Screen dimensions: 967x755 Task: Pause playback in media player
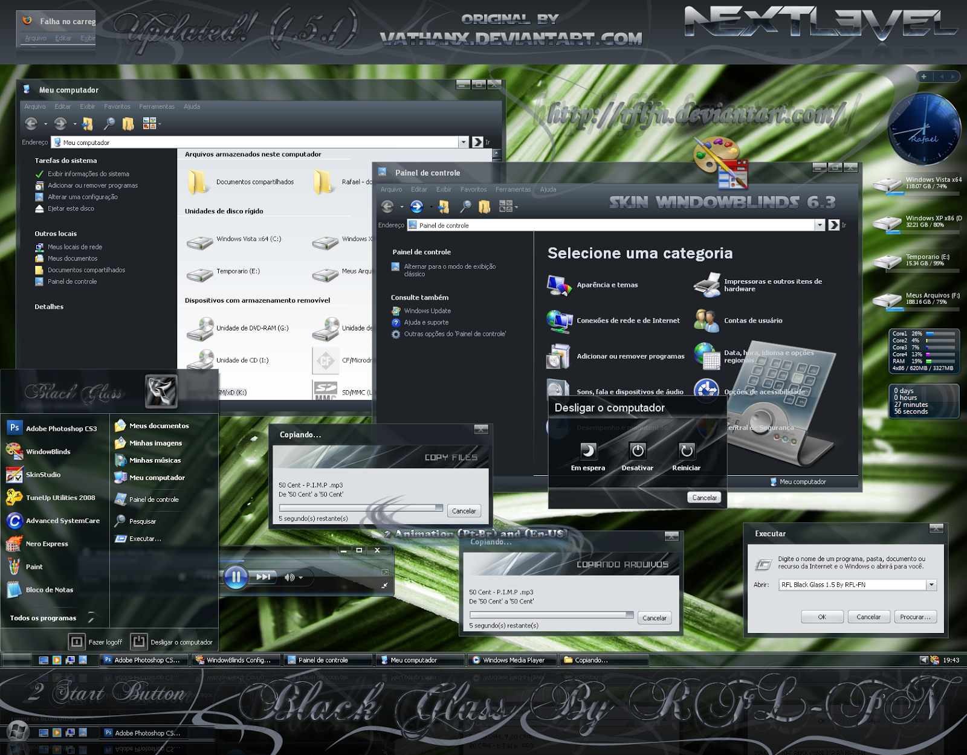pyautogui.click(x=236, y=577)
